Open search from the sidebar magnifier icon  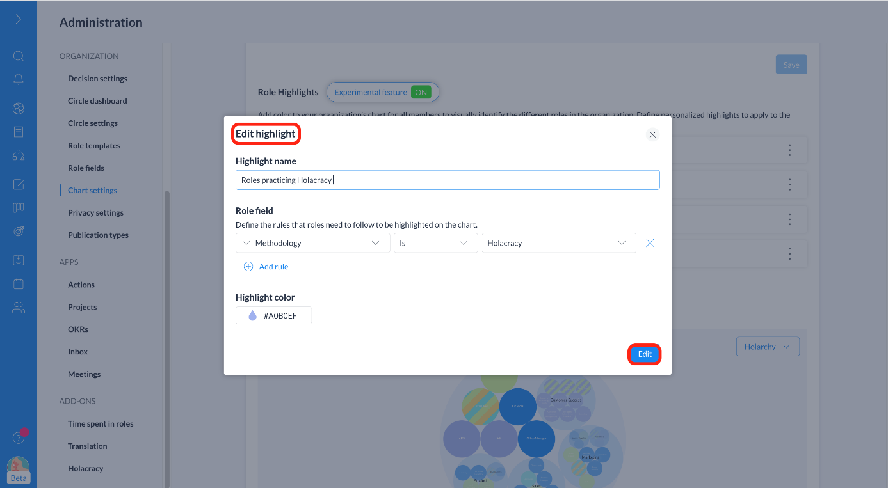coord(19,56)
